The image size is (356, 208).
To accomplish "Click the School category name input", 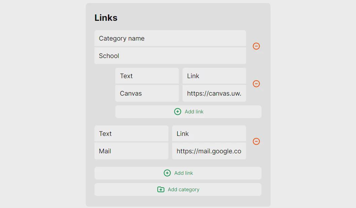I will [170, 56].
